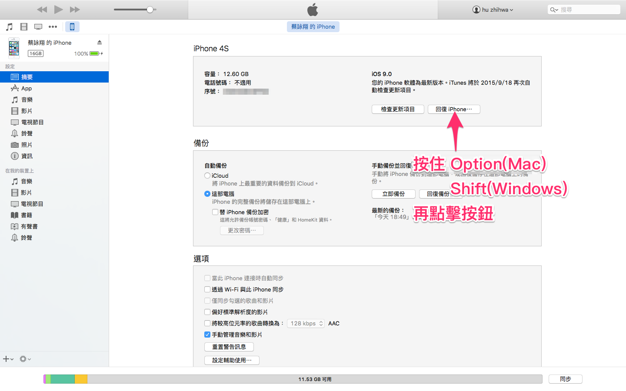The image size is (626, 391).
Task: Switch to the Movies library icon
Action: (x=24, y=27)
